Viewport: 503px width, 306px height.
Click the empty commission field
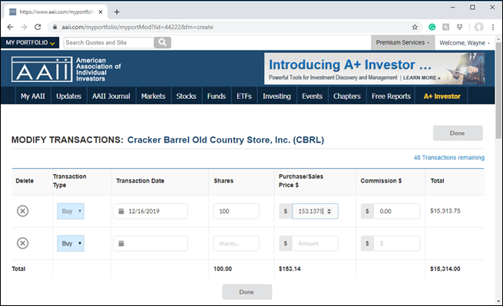(x=396, y=244)
